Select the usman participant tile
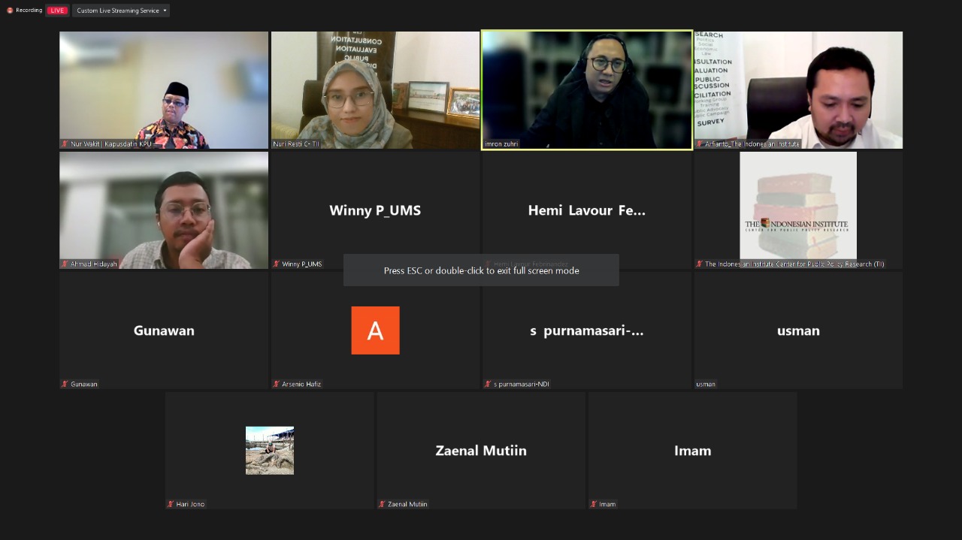This screenshot has height=540, width=962. pyautogui.click(x=797, y=330)
